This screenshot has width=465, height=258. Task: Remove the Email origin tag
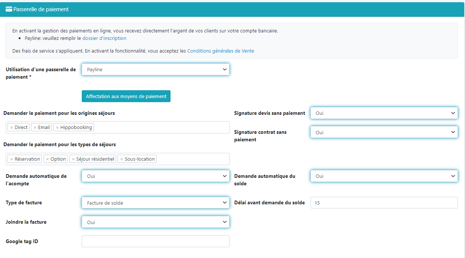35,128
